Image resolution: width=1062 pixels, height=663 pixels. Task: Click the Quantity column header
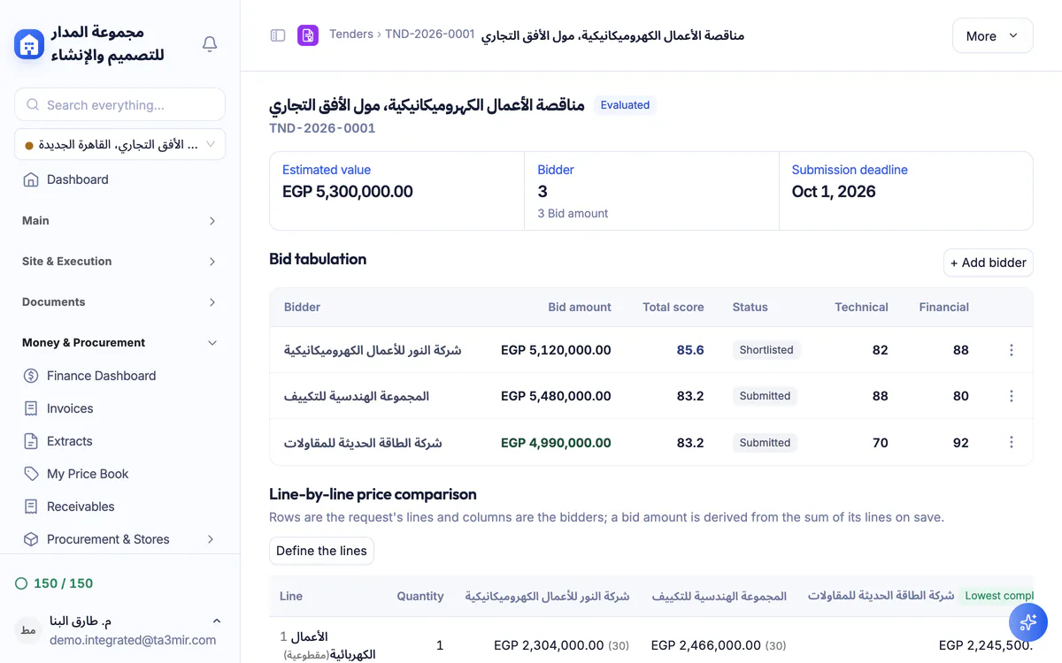click(420, 596)
